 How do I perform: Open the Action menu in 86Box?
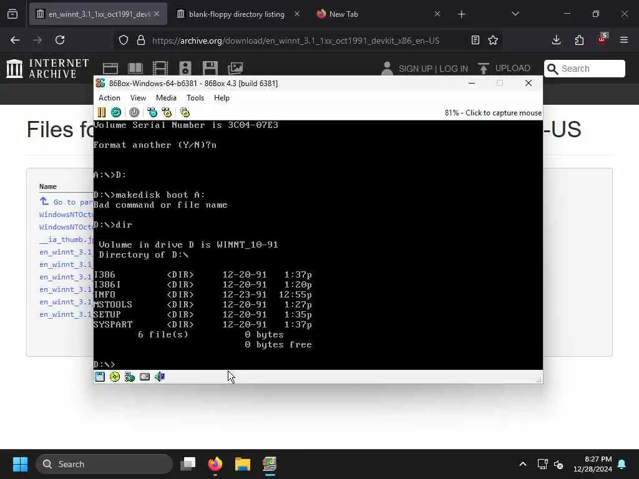tap(109, 98)
